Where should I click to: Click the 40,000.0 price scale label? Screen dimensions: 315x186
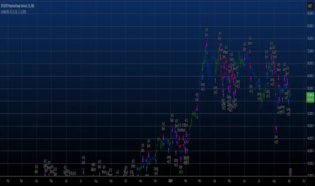click(x=310, y=151)
